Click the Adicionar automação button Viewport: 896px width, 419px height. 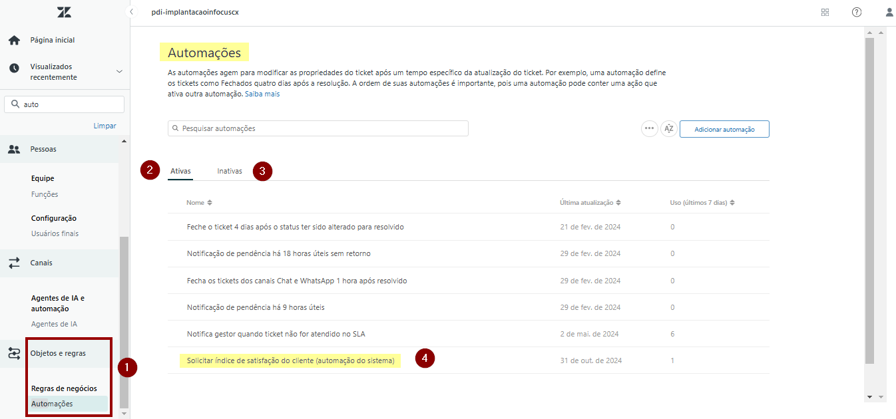point(724,129)
